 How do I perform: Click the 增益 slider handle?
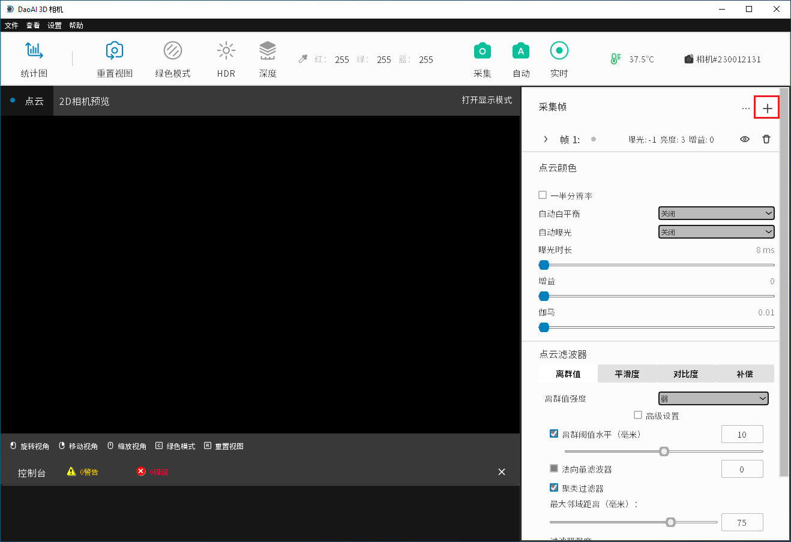[x=544, y=296]
